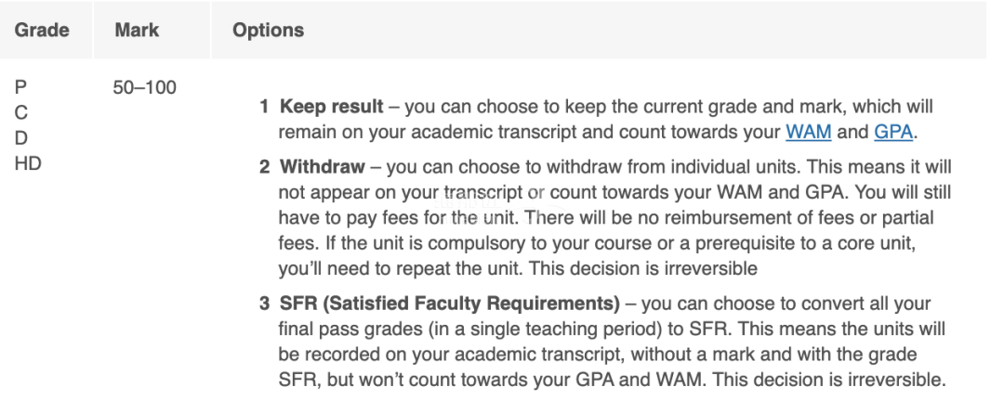Image resolution: width=1004 pixels, height=413 pixels.
Task: Click the Mark column header
Action: pyautogui.click(x=137, y=30)
